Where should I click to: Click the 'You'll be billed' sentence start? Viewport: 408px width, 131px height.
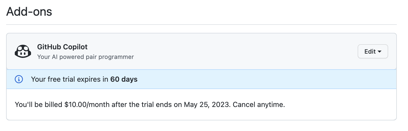[x=38, y=104]
